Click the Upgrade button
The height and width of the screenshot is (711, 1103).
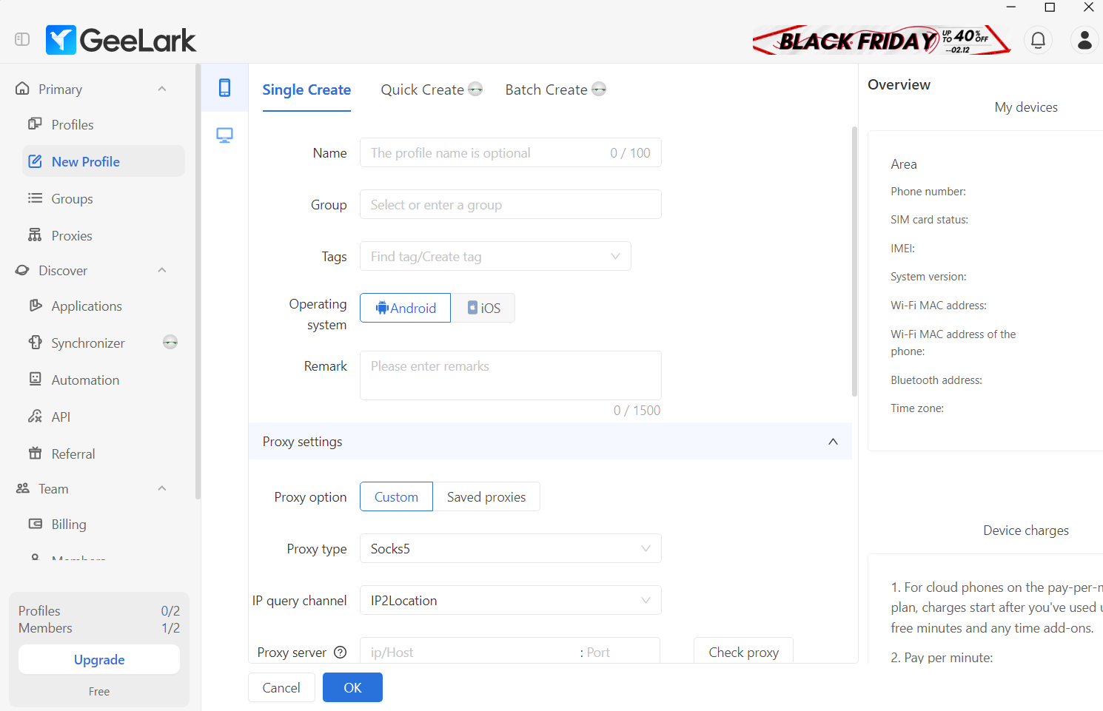[99, 659]
